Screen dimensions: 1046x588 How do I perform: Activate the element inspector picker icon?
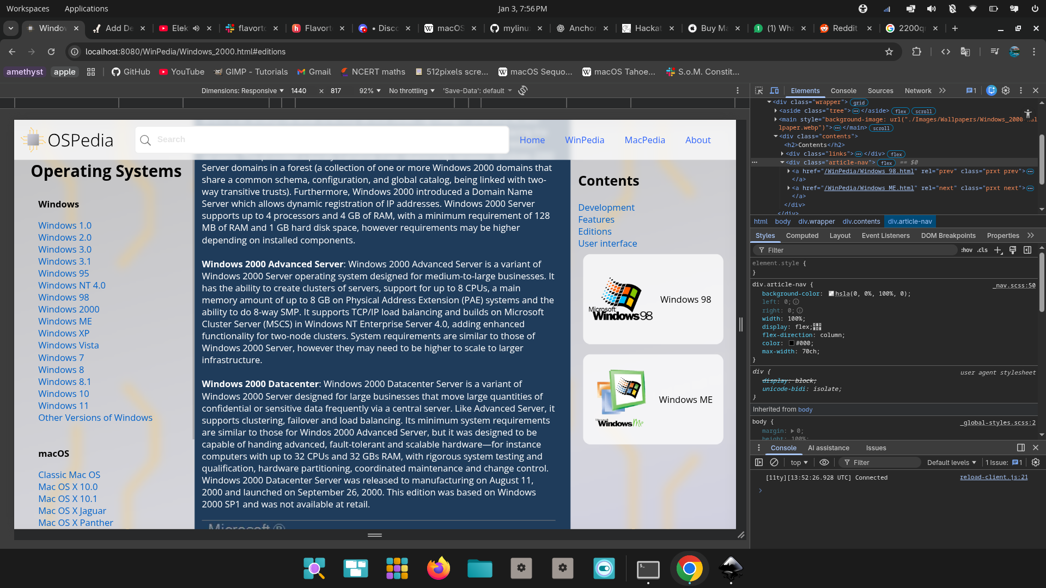759,90
